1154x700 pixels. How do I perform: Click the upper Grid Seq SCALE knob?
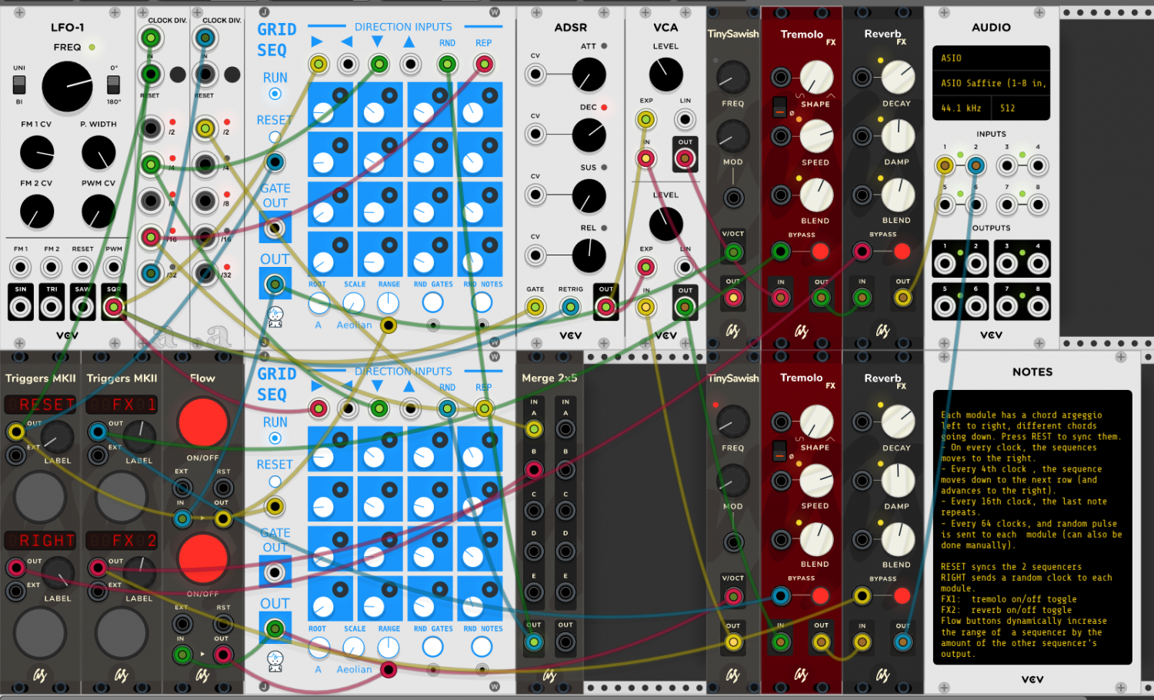click(354, 302)
